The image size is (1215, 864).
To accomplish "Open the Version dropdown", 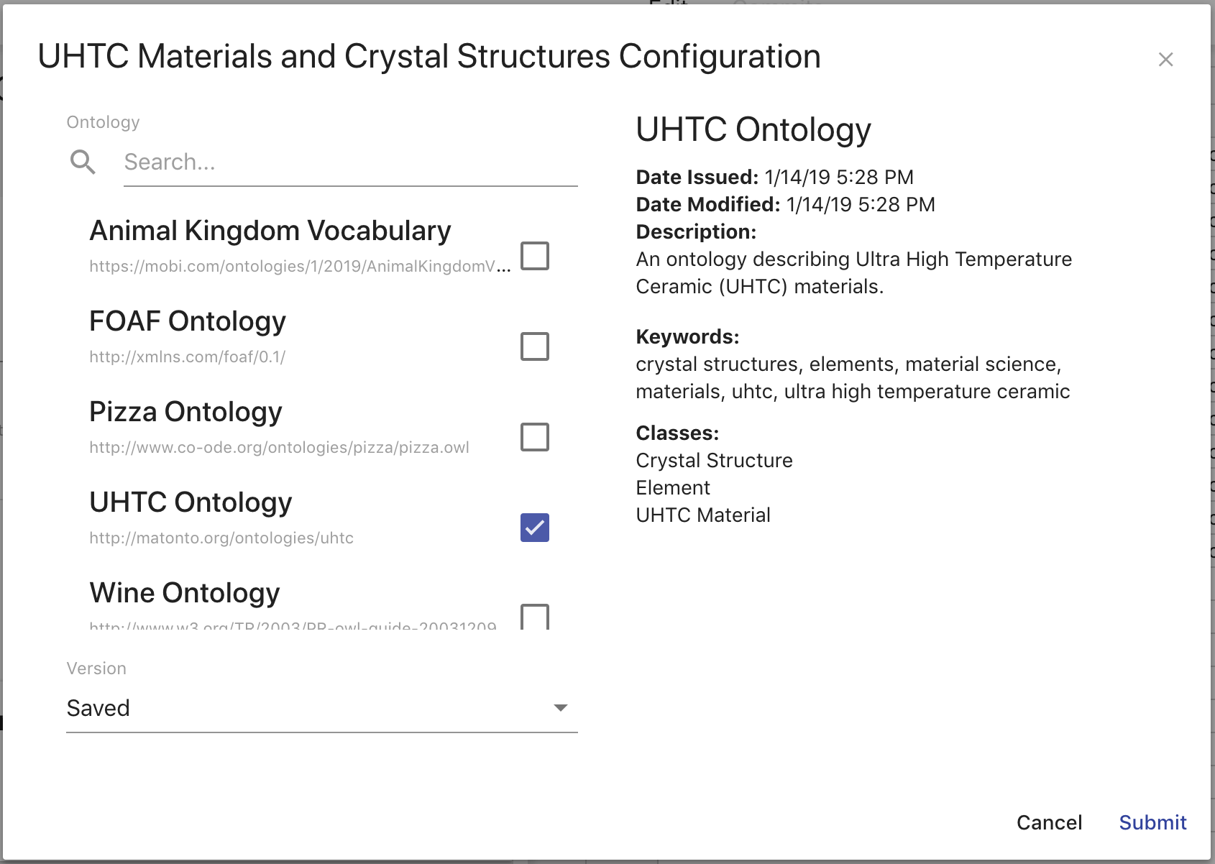I will coord(320,708).
